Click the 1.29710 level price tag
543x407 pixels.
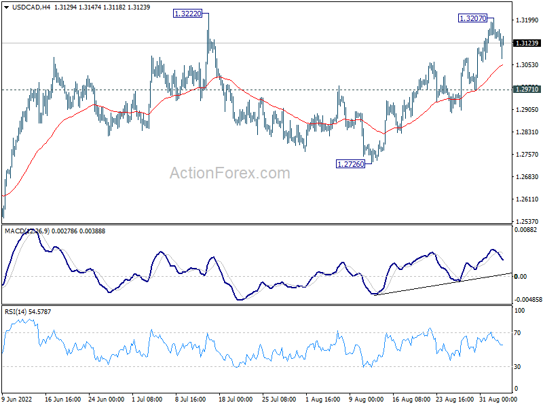[x=527, y=90]
